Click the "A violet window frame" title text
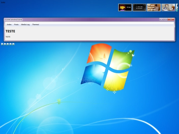 (13, 20)
